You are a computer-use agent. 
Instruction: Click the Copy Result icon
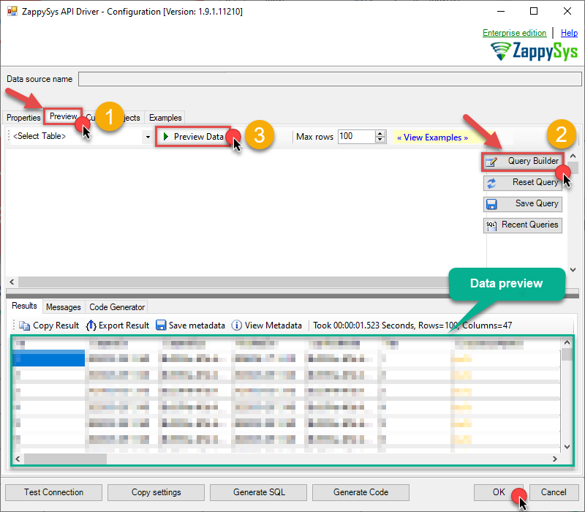click(x=24, y=325)
